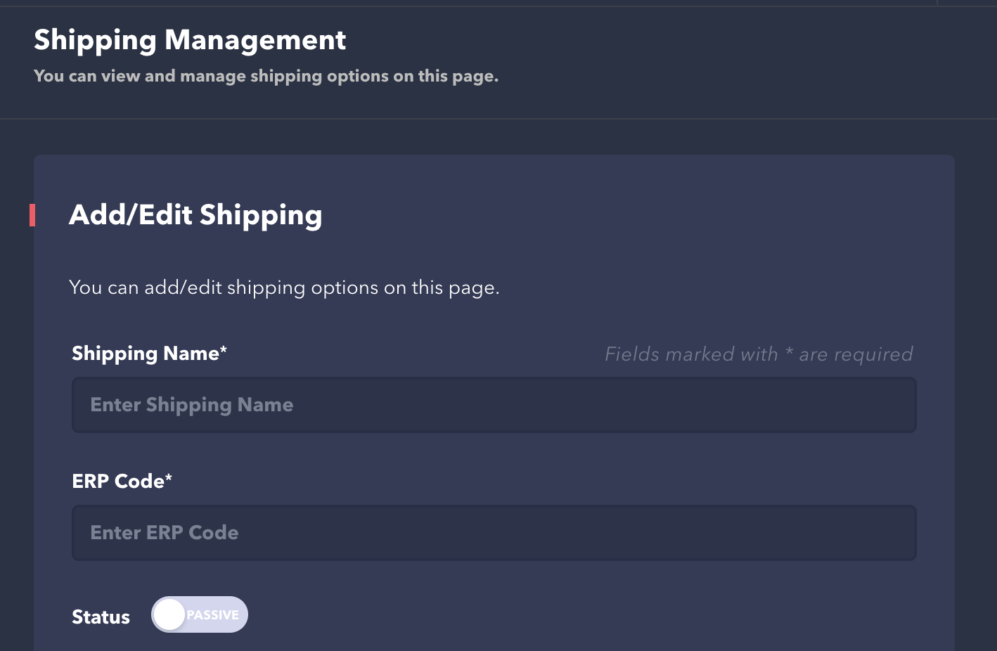Click the view and manage shipping subtitle
This screenshot has height=651, width=997.
point(266,76)
